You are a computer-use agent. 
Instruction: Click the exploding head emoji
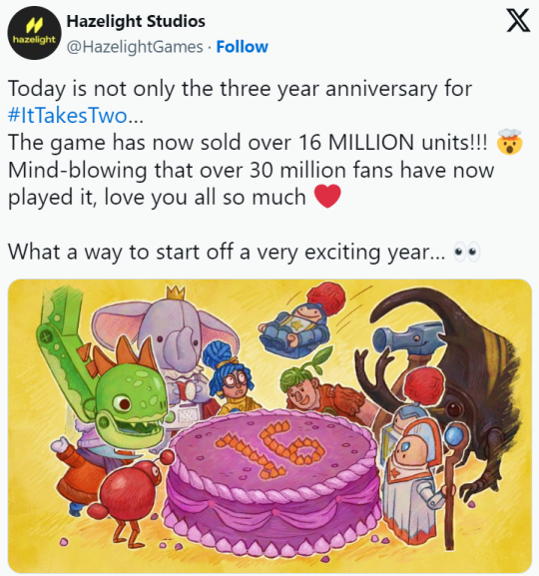pyautogui.click(x=509, y=142)
